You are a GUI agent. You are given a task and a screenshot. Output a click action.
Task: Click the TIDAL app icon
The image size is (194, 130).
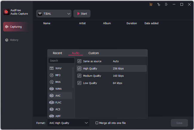pos(40,14)
